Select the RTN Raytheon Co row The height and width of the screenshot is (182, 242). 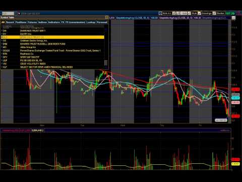click(52, 54)
